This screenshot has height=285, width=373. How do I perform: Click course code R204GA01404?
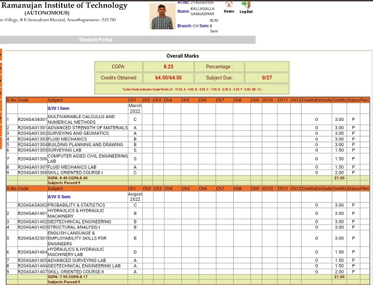(33, 252)
